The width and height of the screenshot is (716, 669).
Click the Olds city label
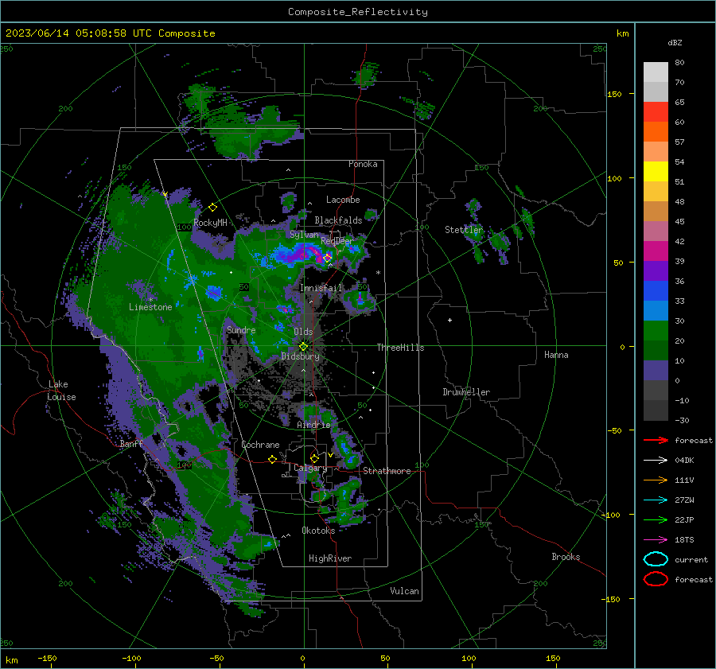[303, 332]
